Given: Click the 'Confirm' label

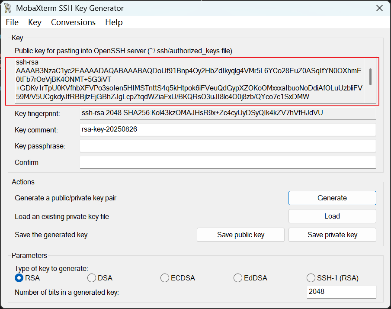Looking at the screenshot, I should [26, 162].
